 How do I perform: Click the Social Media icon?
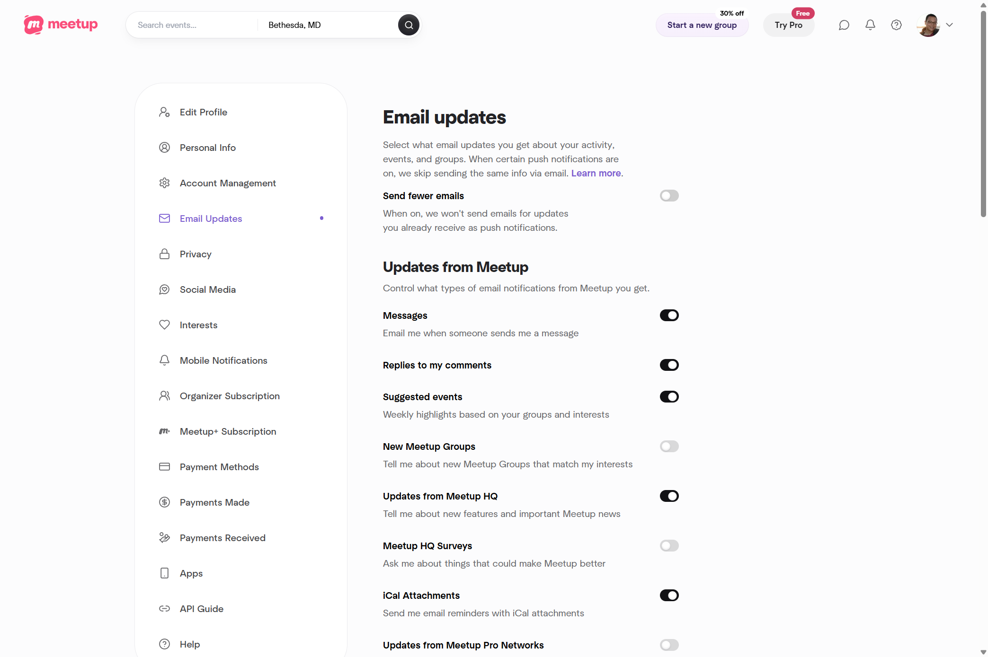164,289
